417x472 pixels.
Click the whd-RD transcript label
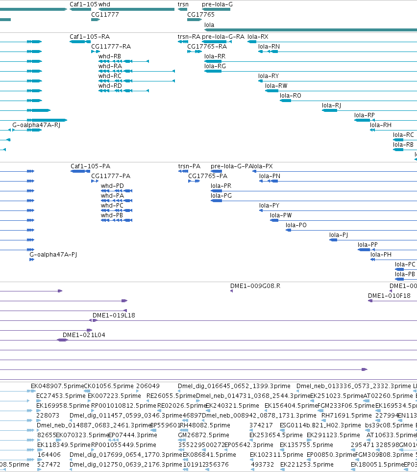pos(110,86)
